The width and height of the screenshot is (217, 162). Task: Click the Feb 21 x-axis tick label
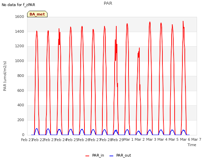tap(27, 140)
